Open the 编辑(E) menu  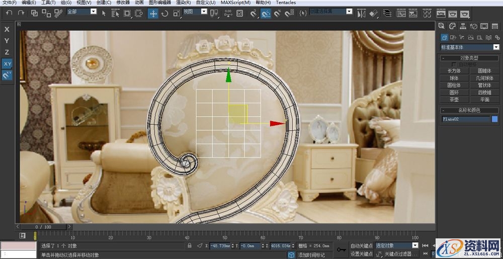coord(29,3)
